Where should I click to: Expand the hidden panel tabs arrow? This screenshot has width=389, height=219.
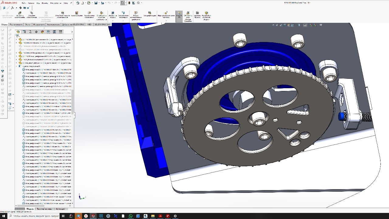[x=72, y=32]
